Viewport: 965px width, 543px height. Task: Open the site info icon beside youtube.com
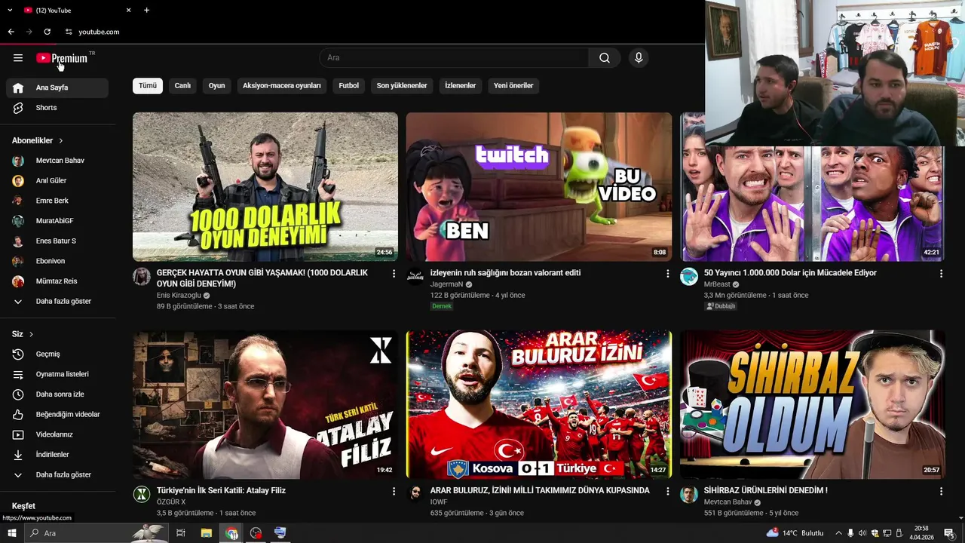click(69, 32)
